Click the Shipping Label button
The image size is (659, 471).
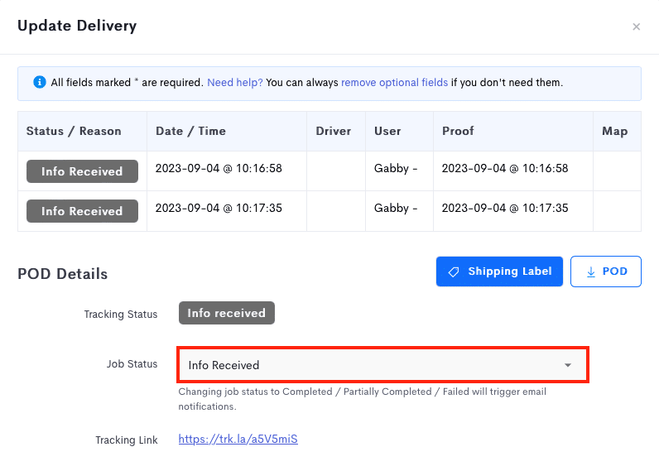(499, 272)
